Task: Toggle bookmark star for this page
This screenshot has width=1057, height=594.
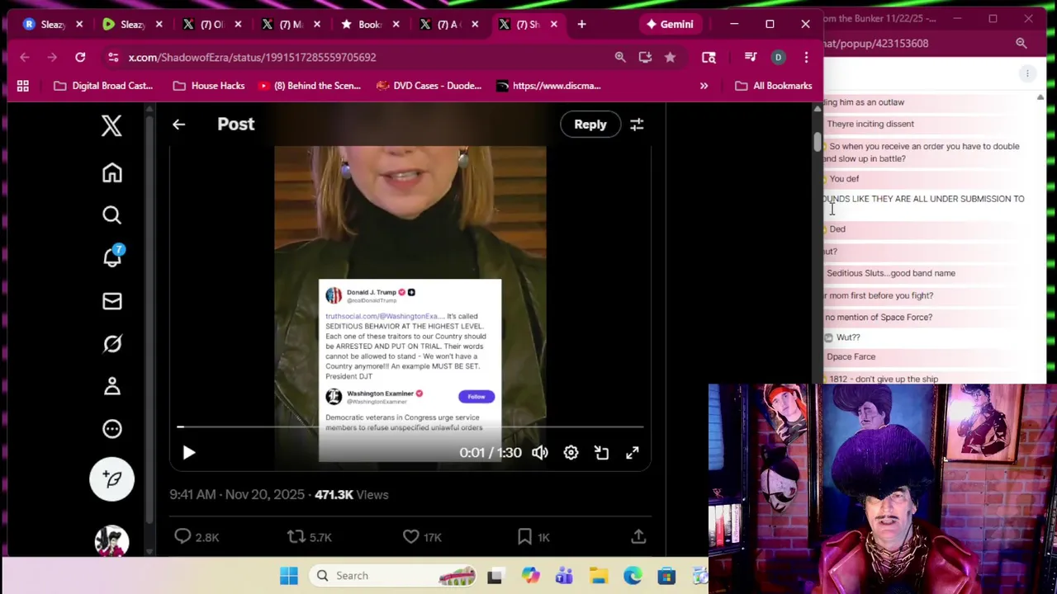Action: [670, 57]
